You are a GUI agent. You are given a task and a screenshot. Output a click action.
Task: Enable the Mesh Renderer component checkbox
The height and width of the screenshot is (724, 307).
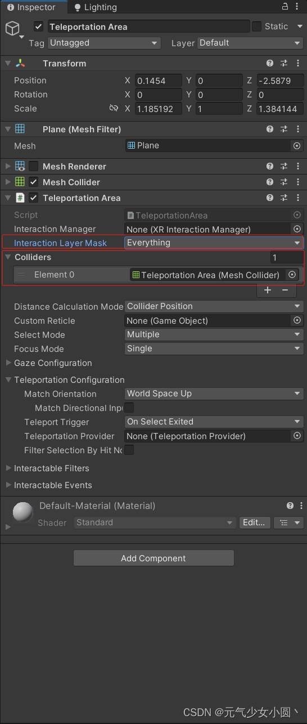(34, 166)
